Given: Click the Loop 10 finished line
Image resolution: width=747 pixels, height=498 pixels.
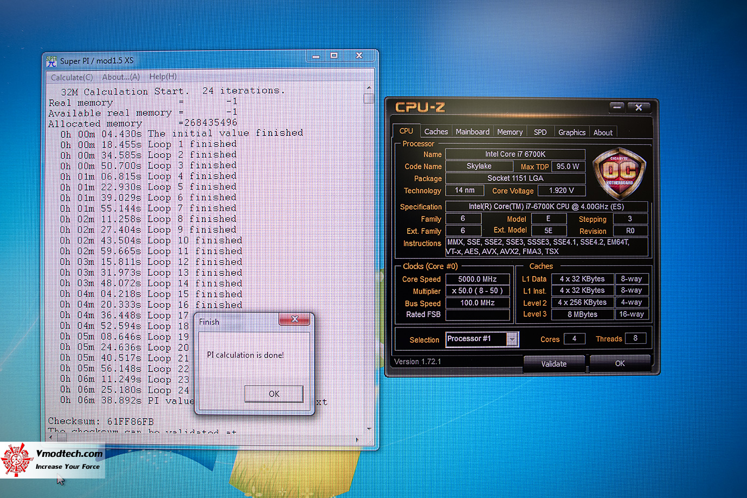Looking at the screenshot, I should (x=151, y=241).
